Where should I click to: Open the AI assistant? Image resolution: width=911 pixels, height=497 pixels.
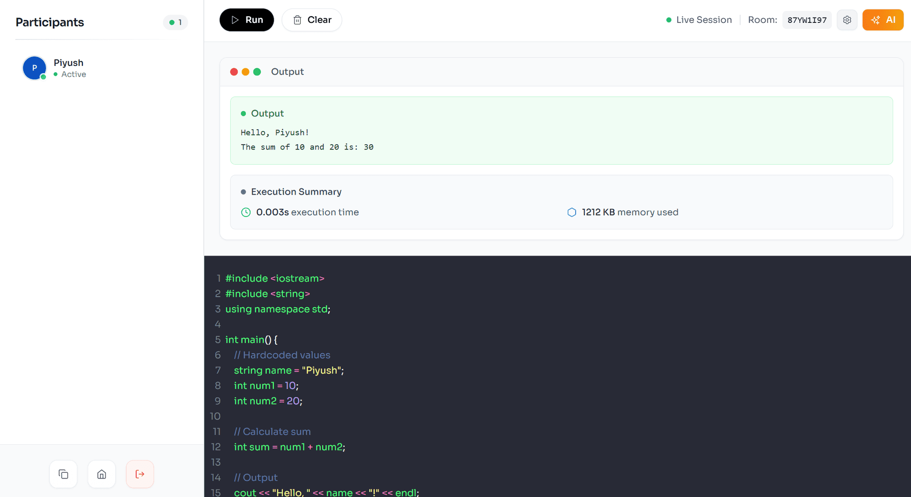click(883, 20)
